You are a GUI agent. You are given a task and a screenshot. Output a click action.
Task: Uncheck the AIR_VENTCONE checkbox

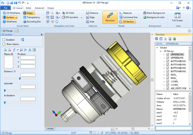(168, 88)
